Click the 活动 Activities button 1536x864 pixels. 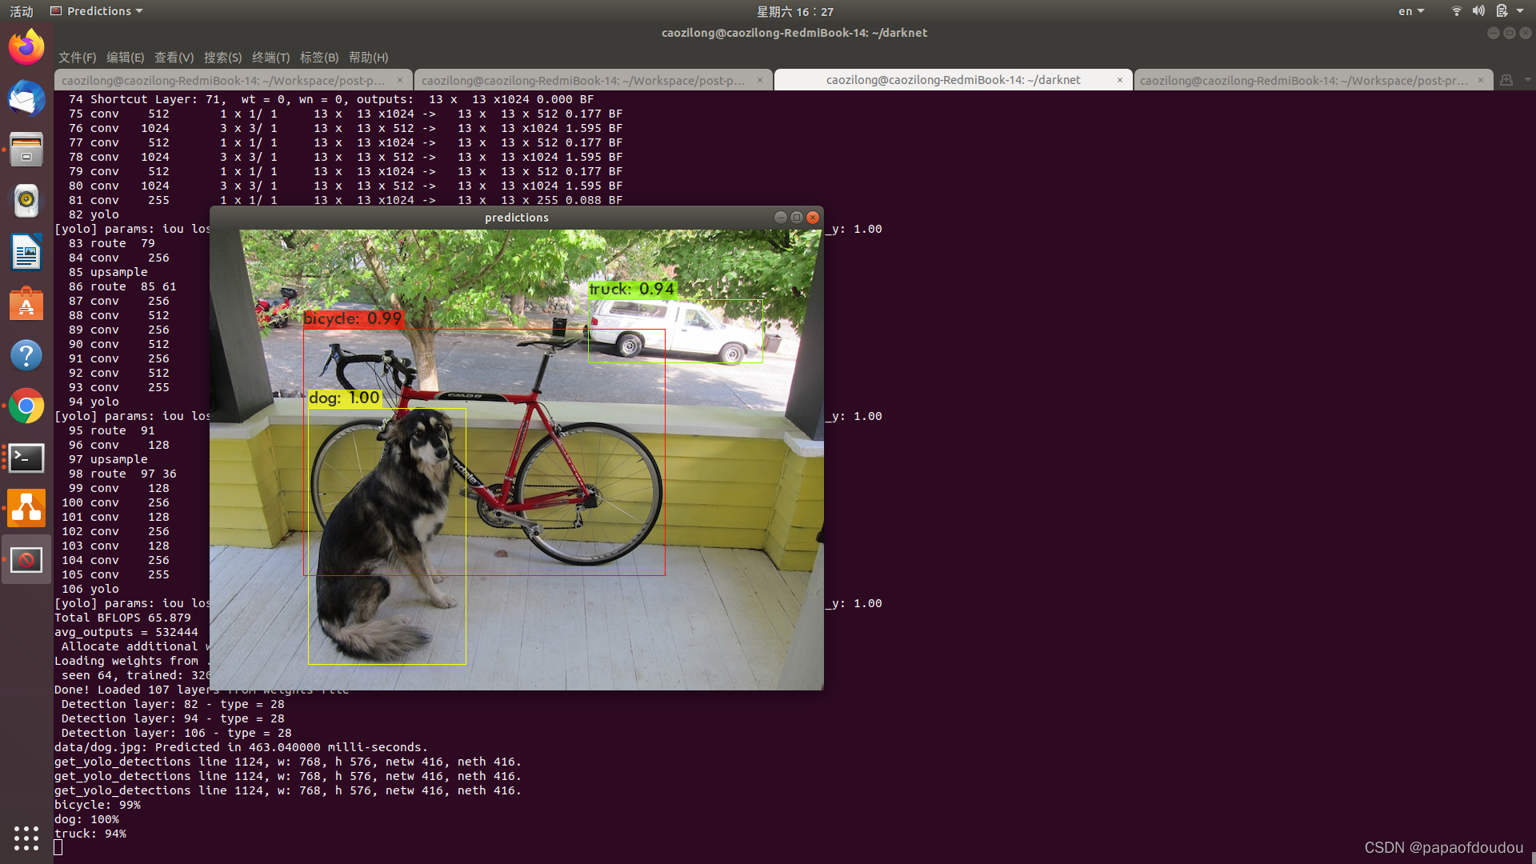(22, 11)
